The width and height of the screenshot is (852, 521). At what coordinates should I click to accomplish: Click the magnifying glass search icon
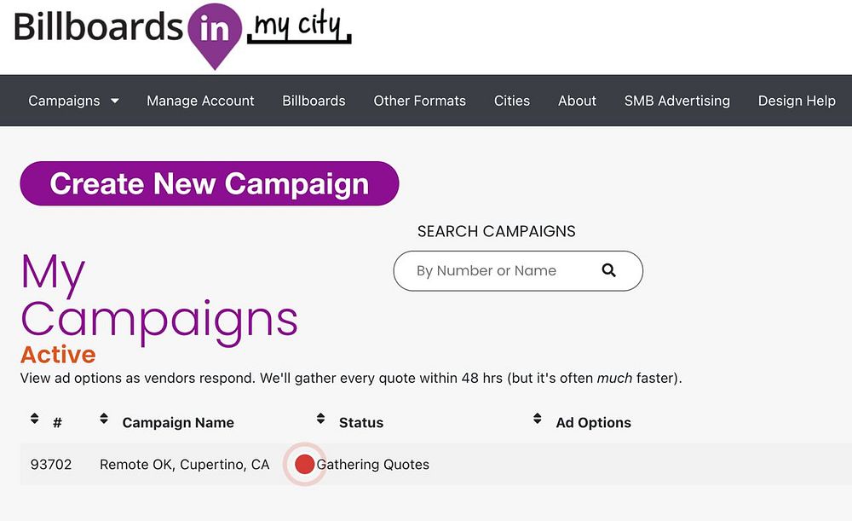[x=608, y=270]
